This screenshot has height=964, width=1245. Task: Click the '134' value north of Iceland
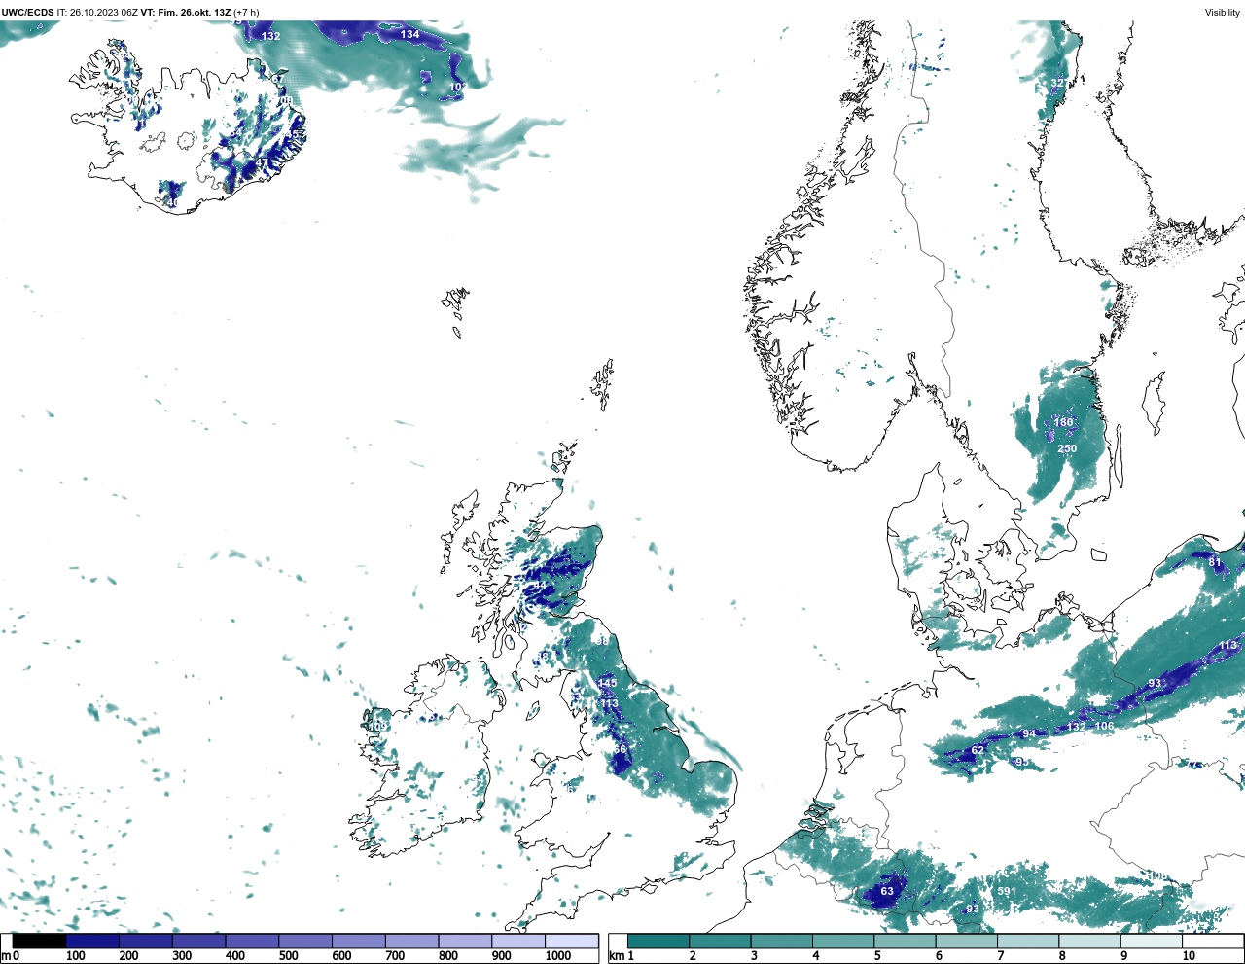click(x=410, y=34)
